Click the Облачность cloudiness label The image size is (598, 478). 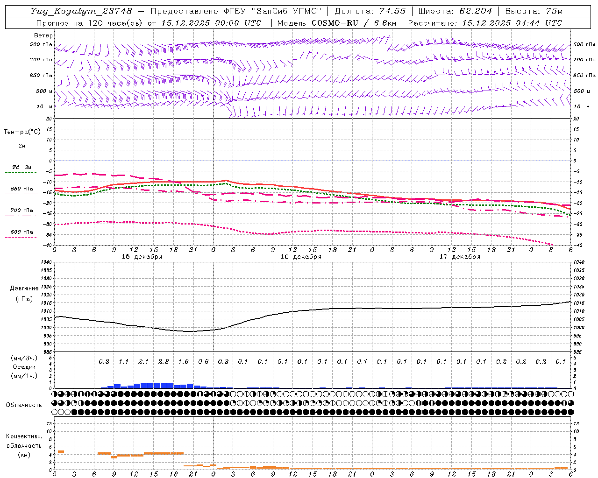(24, 405)
